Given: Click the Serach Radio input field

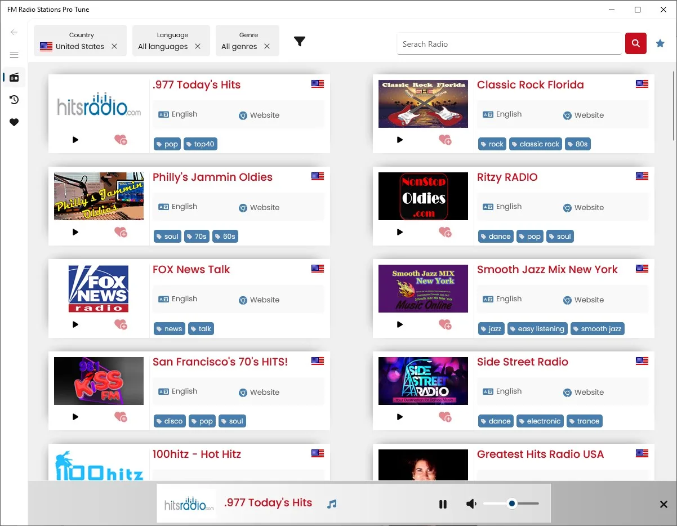Looking at the screenshot, I should [x=509, y=44].
